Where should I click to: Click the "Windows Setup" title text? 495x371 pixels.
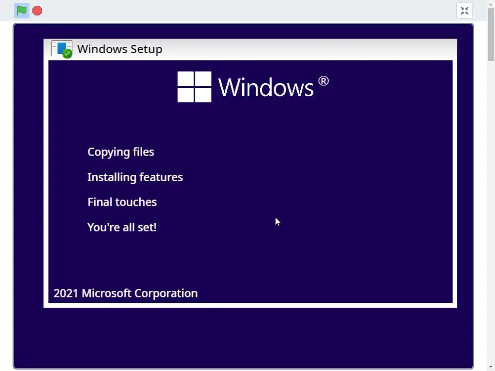point(120,49)
